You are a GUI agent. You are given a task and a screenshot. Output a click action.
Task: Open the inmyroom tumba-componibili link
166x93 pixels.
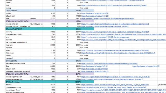coord(107,34)
